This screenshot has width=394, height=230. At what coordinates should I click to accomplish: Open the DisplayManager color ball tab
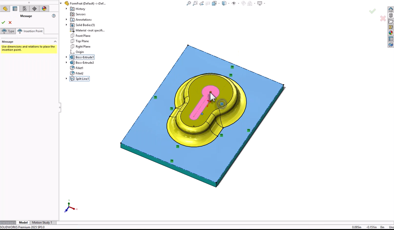(x=44, y=9)
